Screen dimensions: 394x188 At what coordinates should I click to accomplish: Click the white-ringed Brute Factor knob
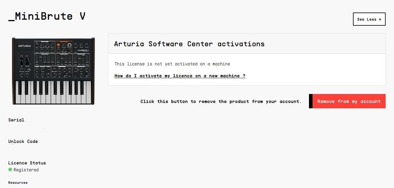click(69, 45)
